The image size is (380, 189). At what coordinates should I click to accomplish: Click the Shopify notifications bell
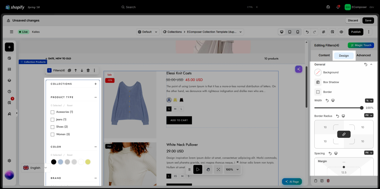pyautogui.click(x=338, y=7)
